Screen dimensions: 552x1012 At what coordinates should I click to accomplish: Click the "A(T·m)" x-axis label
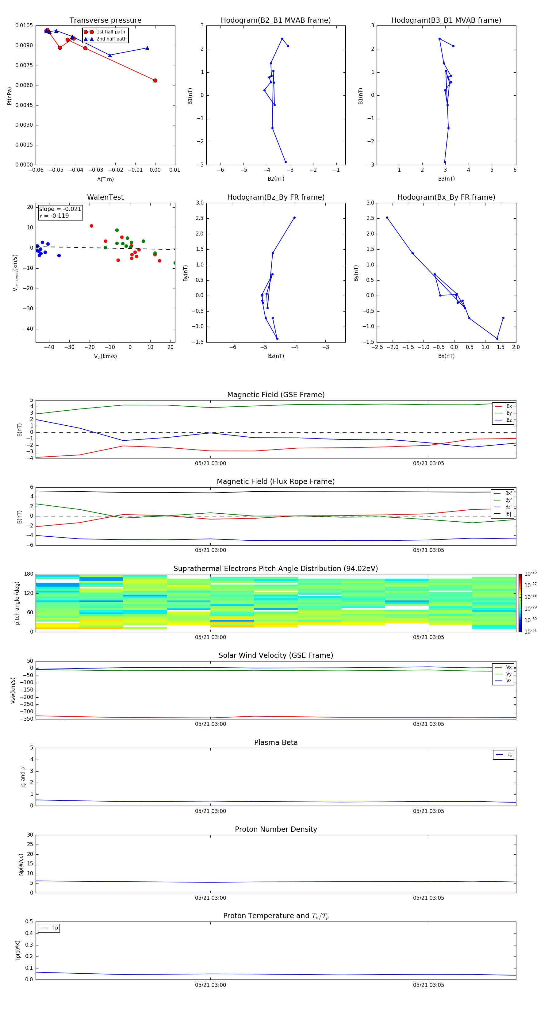tap(105, 179)
